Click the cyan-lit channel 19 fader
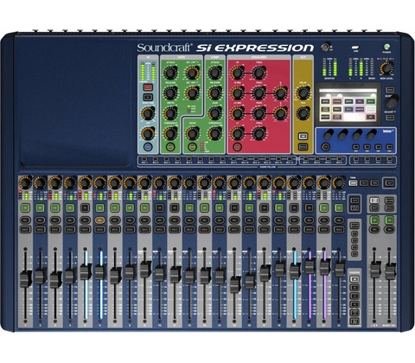 point(295,271)
